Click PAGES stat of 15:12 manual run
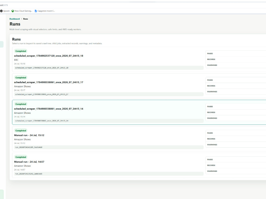Viewport: 266px width, 199px height. click(236, 133)
